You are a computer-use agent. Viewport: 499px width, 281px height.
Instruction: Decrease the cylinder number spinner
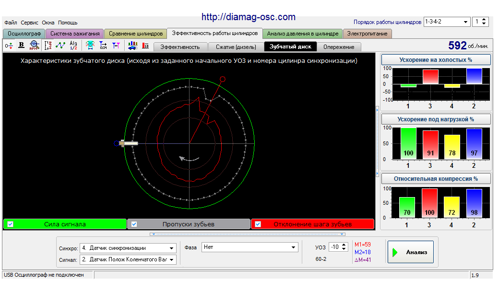click(484, 24)
